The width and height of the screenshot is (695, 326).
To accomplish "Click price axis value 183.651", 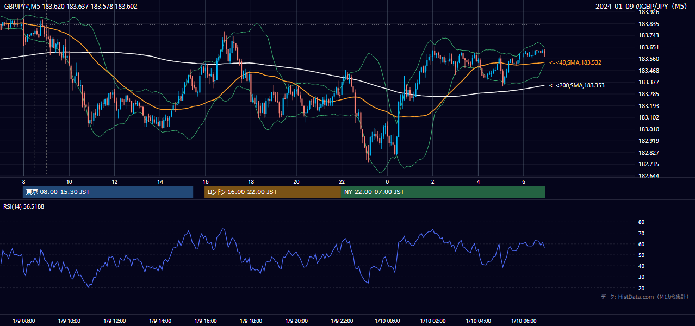I will click(x=648, y=47).
